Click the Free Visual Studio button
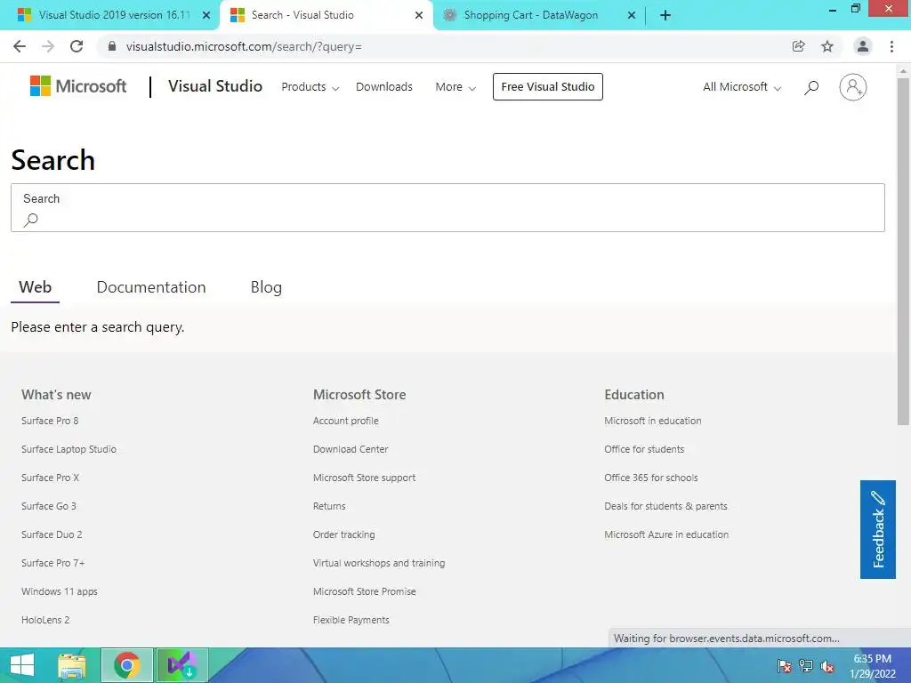The height and width of the screenshot is (683, 911). 548,86
